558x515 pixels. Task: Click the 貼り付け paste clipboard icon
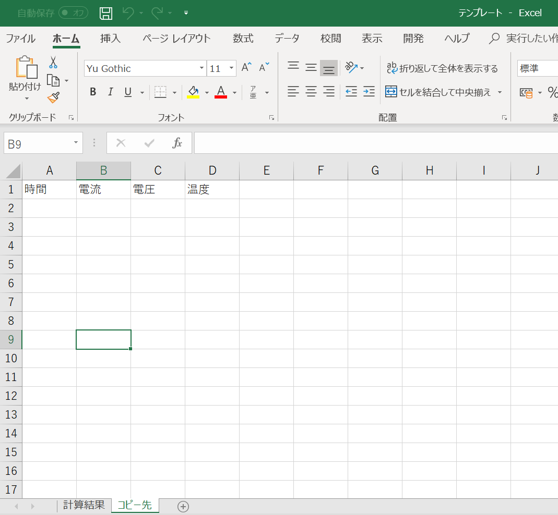coord(26,67)
